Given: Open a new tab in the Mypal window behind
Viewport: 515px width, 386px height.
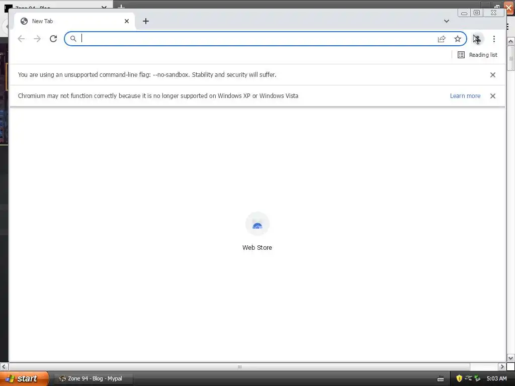Looking at the screenshot, I should click(x=121, y=6).
